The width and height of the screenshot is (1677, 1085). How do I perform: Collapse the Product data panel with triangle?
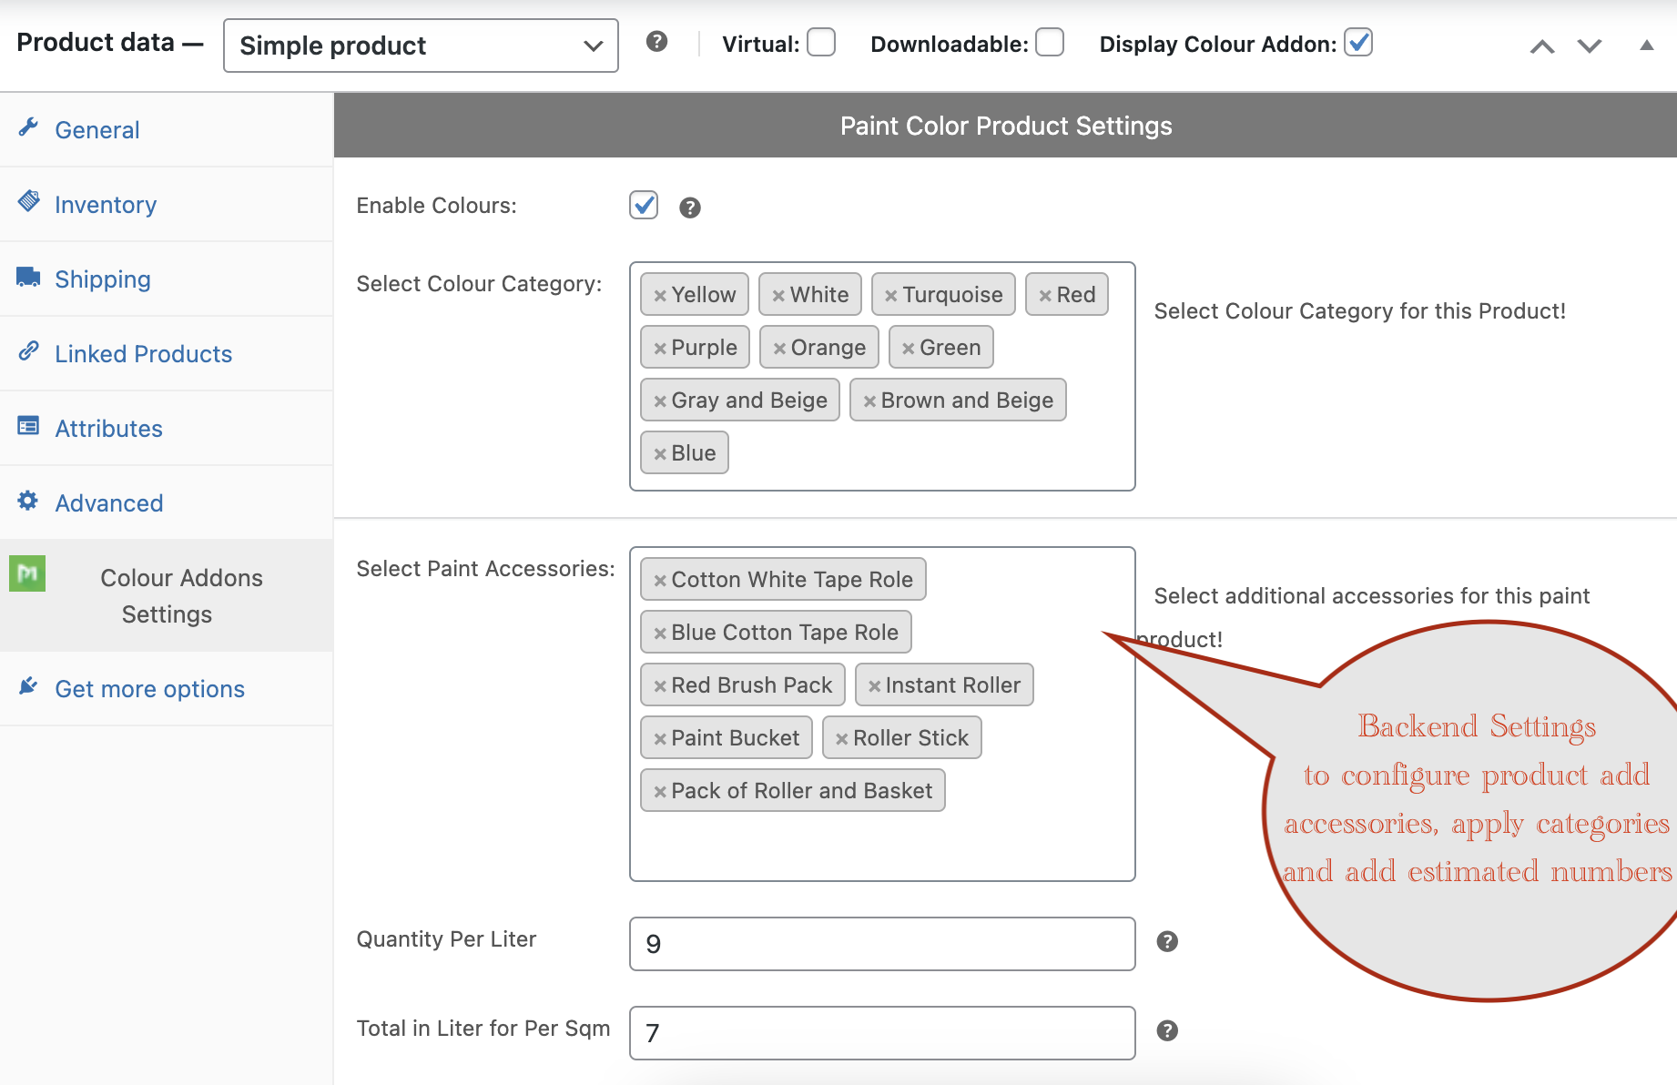(1646, 46)
